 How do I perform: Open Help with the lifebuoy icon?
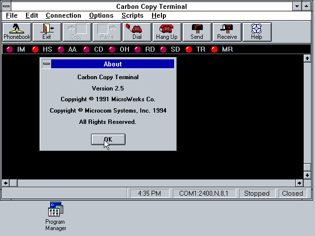[x=257, y=32]
